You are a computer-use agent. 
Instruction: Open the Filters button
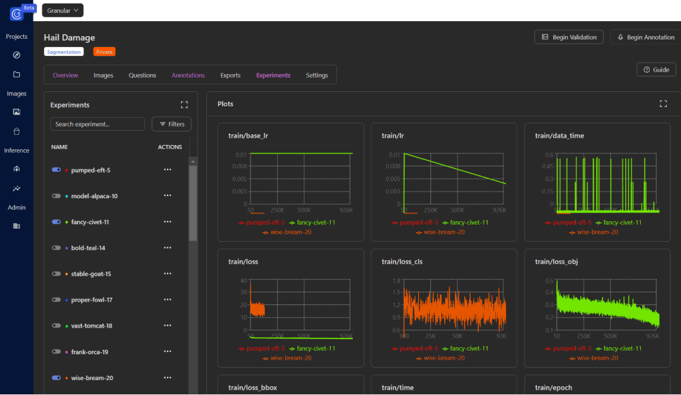(x=172, y=124)
